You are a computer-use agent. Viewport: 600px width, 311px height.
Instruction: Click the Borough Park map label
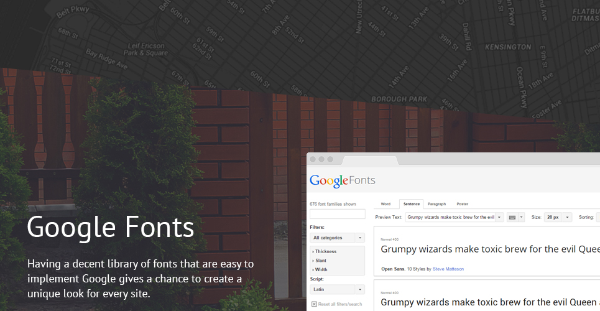coord(399,99)
